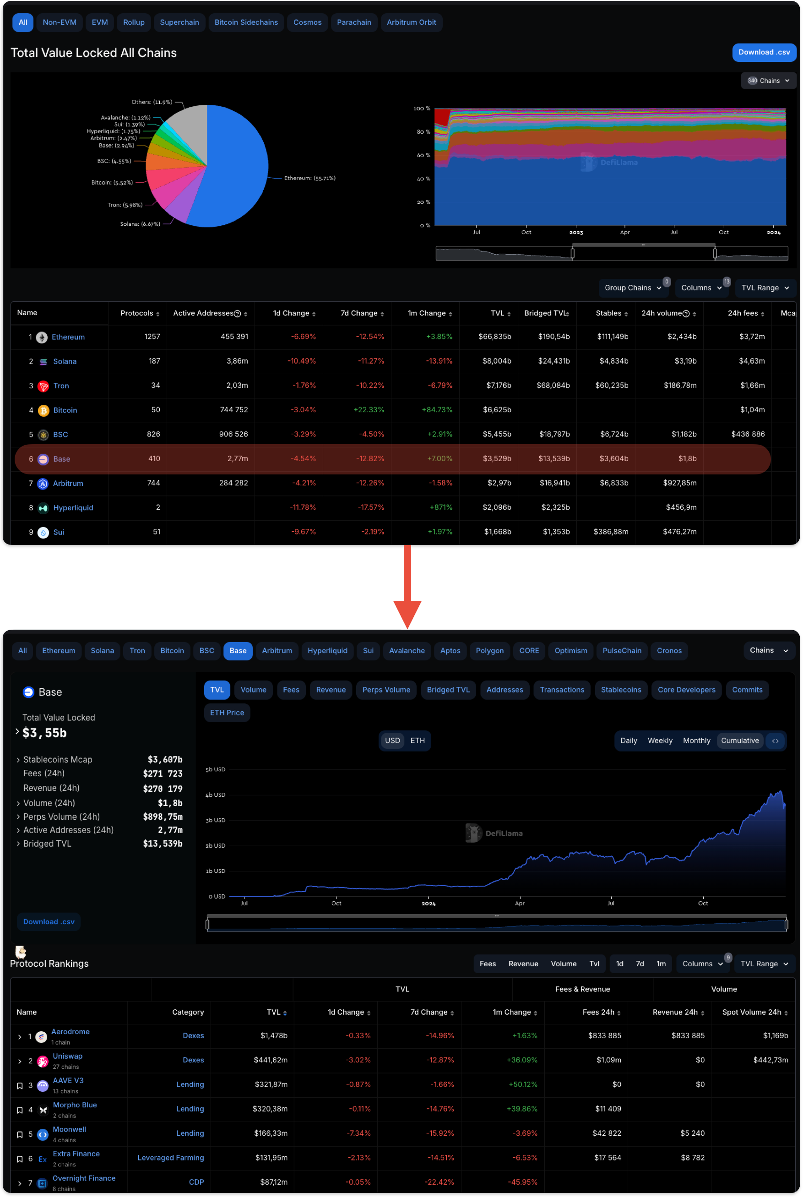This screenshot has width=803, height=1198.
Task: Select the Superchain category tab
Action: pos(179,22)
